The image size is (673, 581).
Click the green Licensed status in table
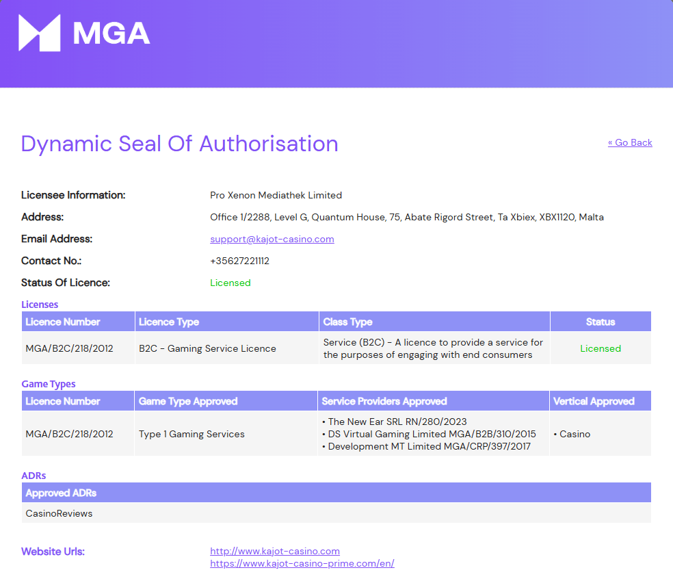601,349
